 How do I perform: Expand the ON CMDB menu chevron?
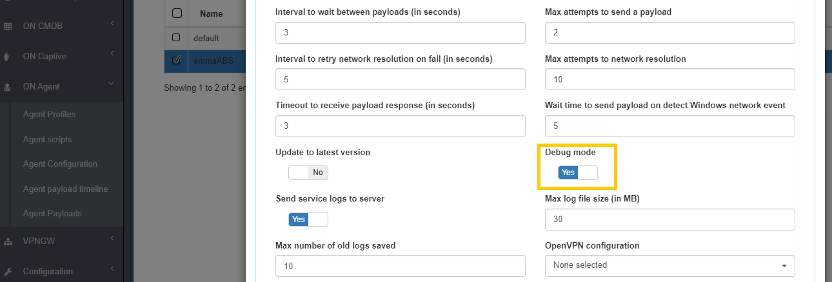pos(112,24)
